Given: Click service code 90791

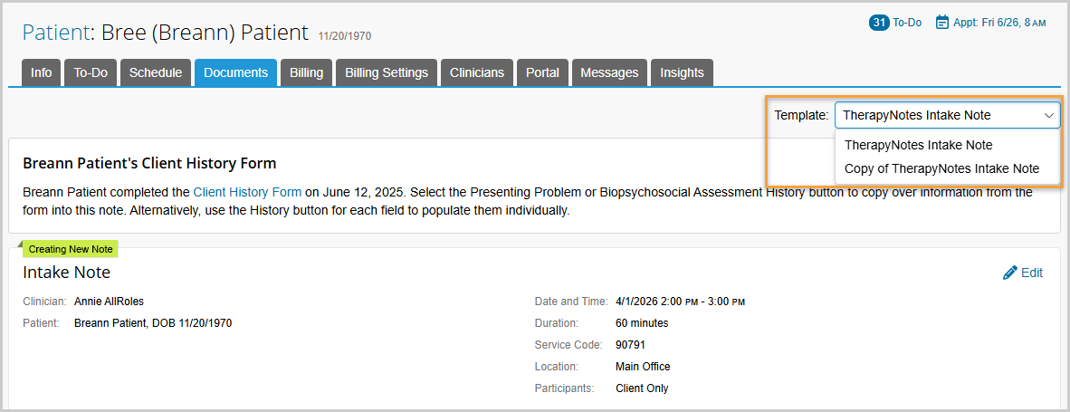Looking at the screenshot, I should point(631,345).
